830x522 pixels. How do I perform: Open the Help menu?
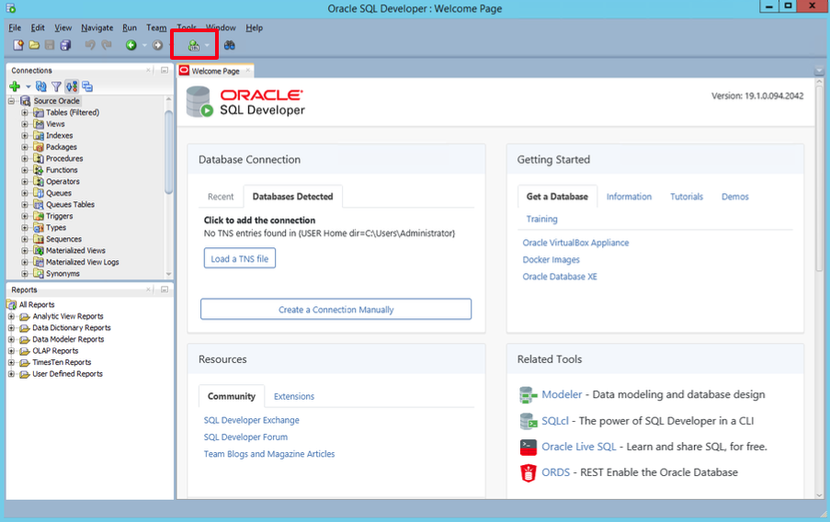coord(254,28)
